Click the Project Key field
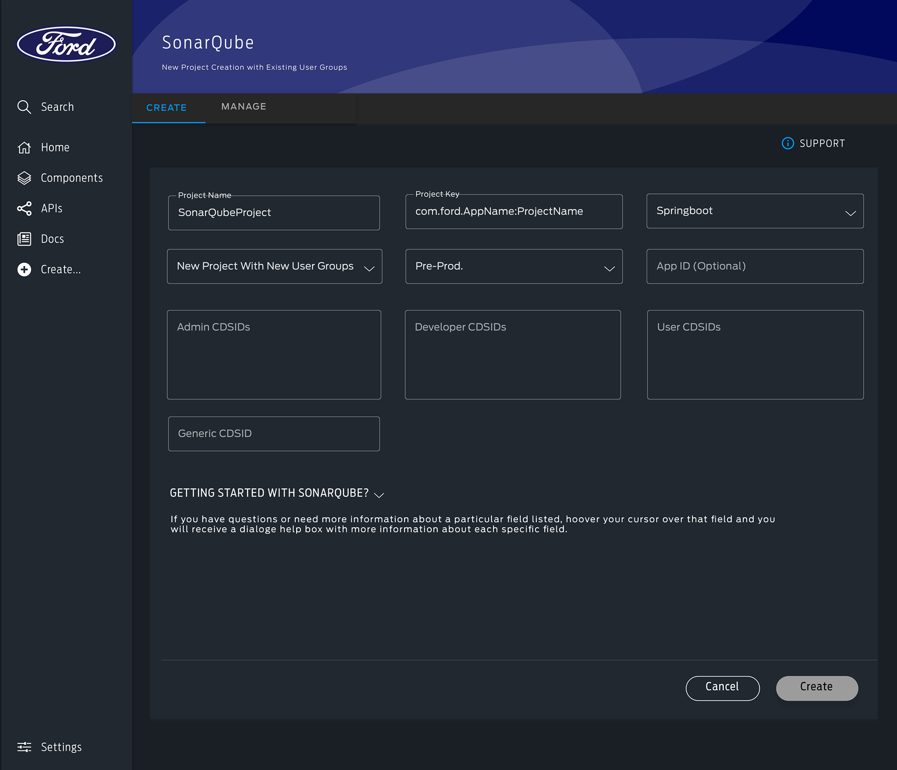897x770 pixels. 514,212
